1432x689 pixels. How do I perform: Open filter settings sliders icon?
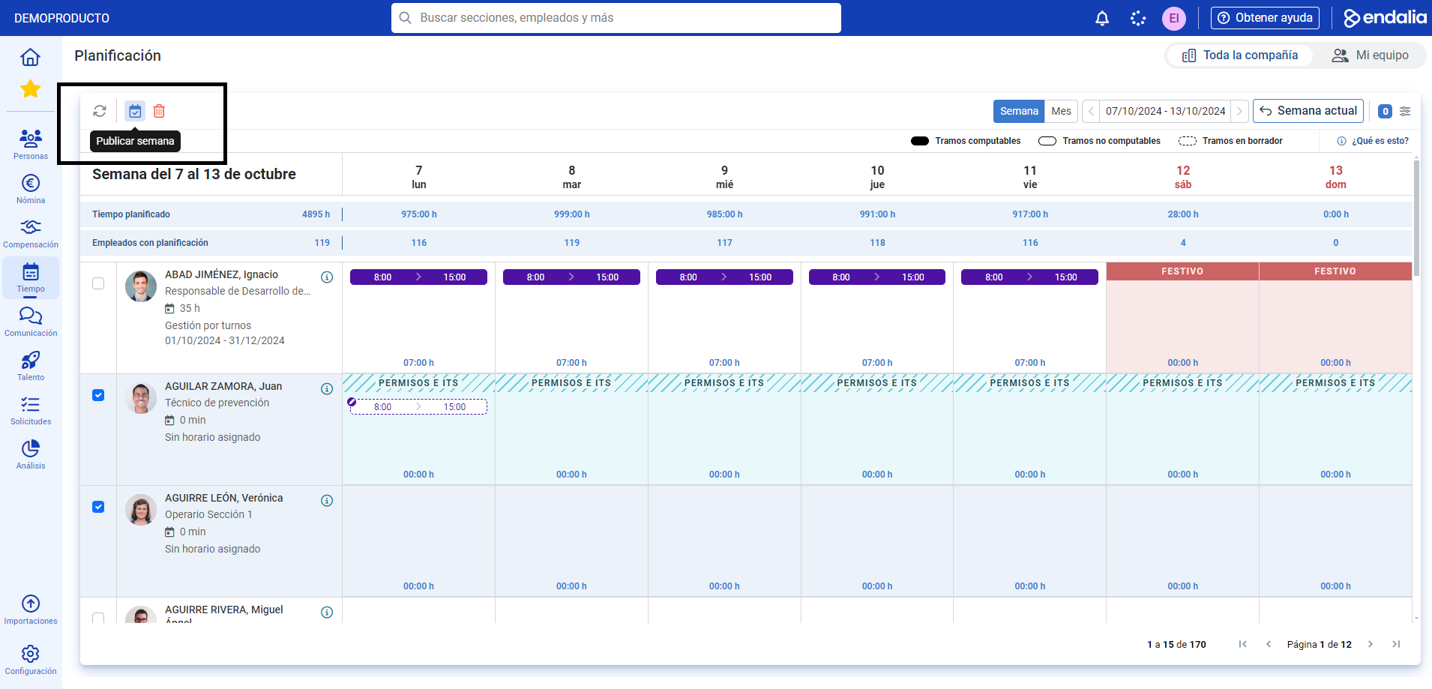coord(1405,111)
